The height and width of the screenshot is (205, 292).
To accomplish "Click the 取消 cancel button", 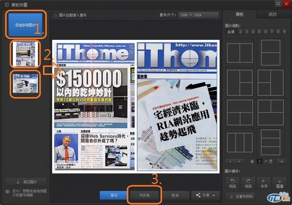I will pyautogui.click(x=175, y=195).
